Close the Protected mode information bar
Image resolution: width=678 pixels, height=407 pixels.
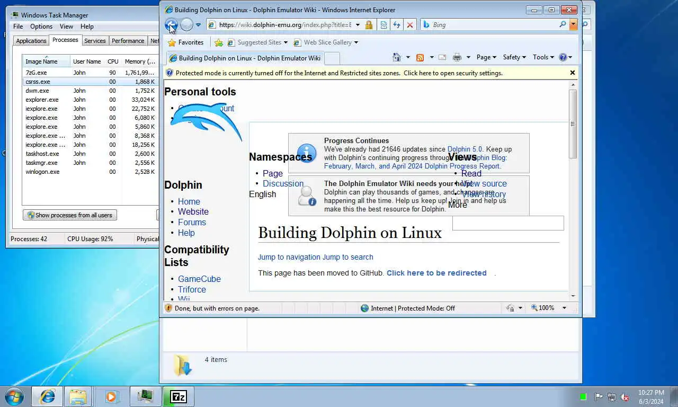tap(573, 73)
